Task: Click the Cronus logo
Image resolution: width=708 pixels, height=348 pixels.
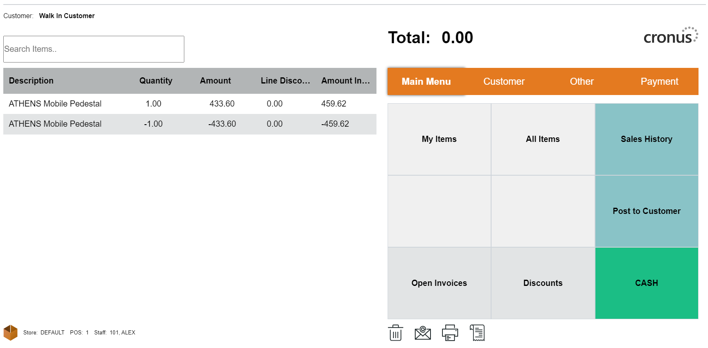Action: click(x=670, y=36)
